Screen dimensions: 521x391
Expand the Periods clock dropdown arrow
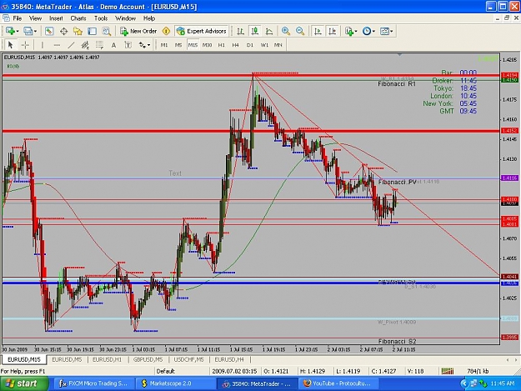(373, 31)
